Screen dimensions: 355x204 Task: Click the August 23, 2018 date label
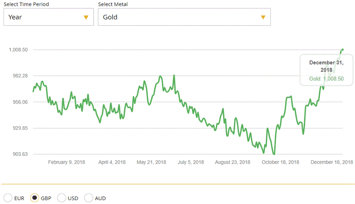pyautogui.click(x=233, y=163)
